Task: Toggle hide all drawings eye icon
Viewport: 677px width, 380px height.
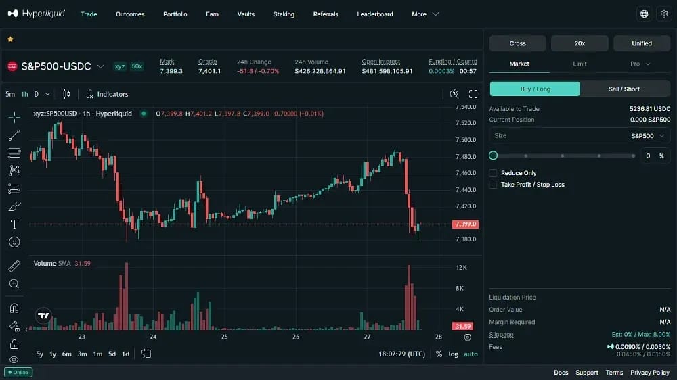Action: 14,360
